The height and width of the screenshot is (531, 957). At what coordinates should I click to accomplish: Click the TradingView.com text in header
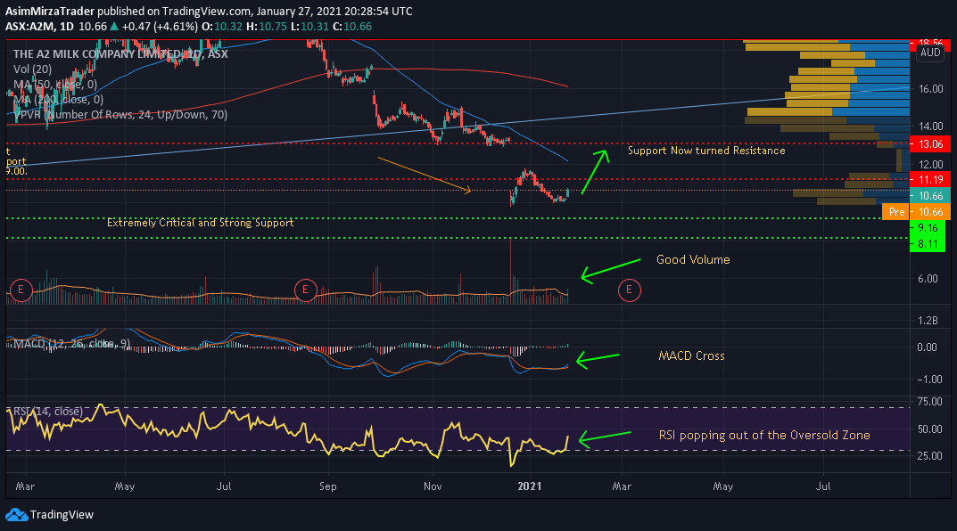coord(206,11)
